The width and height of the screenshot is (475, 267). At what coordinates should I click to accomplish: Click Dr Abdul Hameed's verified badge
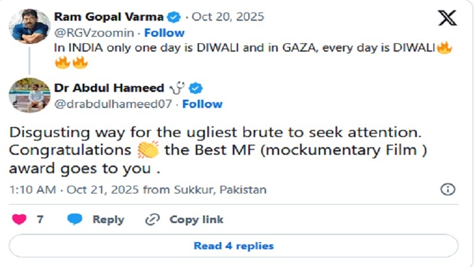196,88
